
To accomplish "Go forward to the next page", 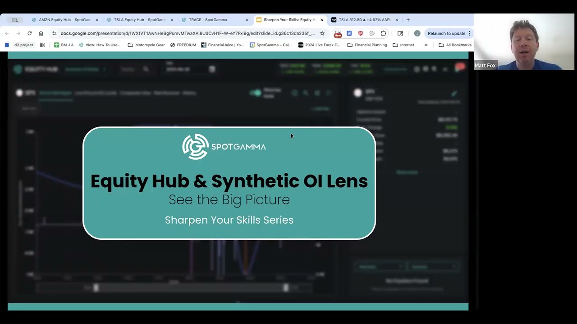I will coord(18,33).
